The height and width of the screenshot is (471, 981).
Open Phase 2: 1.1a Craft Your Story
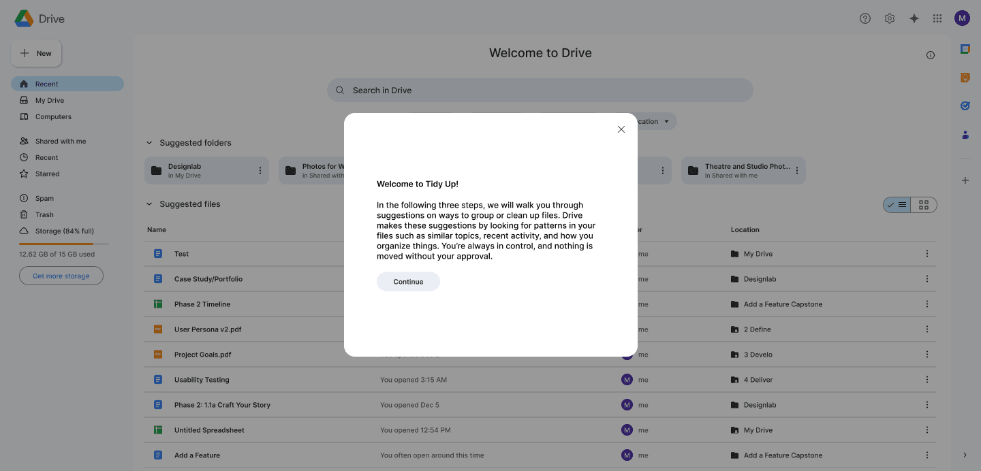click(222, 405)
